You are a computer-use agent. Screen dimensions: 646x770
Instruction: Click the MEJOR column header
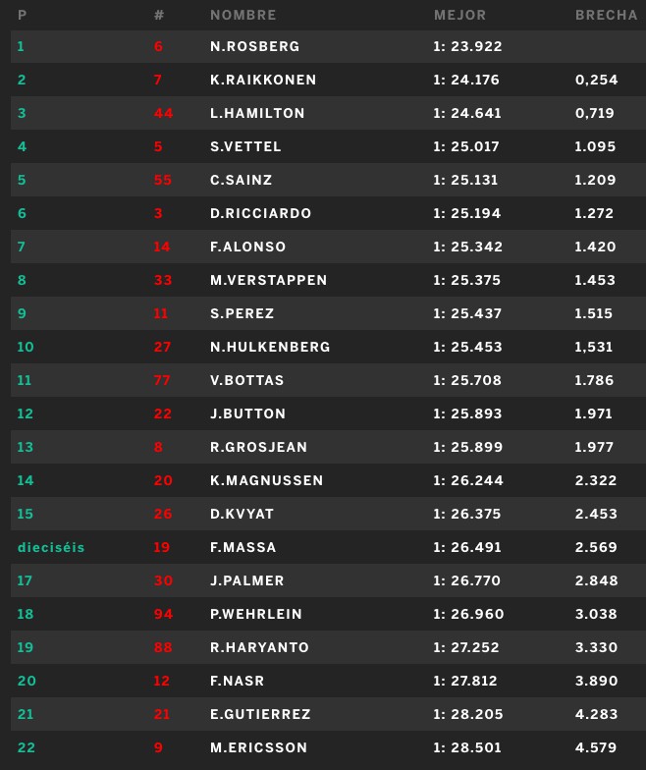pyautogui.click(x=459, y=16)
